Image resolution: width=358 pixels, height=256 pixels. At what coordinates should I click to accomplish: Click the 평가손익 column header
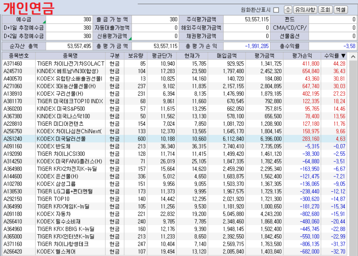(x=302, y=55)
